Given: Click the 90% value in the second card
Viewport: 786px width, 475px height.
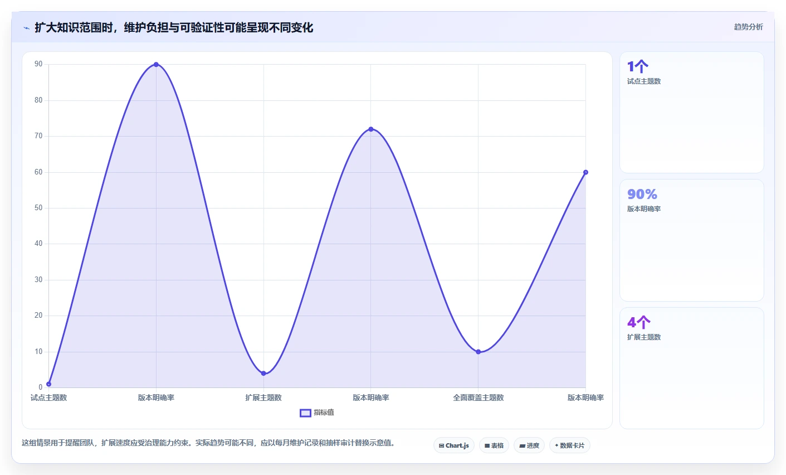Looking at the screenshot, I should (642, 194).
